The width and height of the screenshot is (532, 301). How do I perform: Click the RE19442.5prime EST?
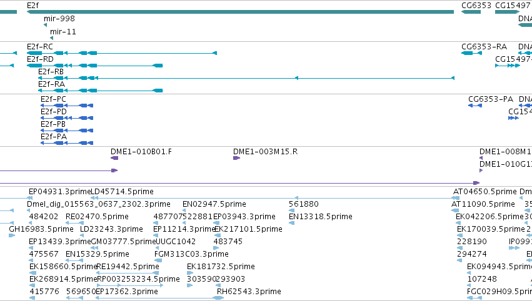click(x=128, y=273)
